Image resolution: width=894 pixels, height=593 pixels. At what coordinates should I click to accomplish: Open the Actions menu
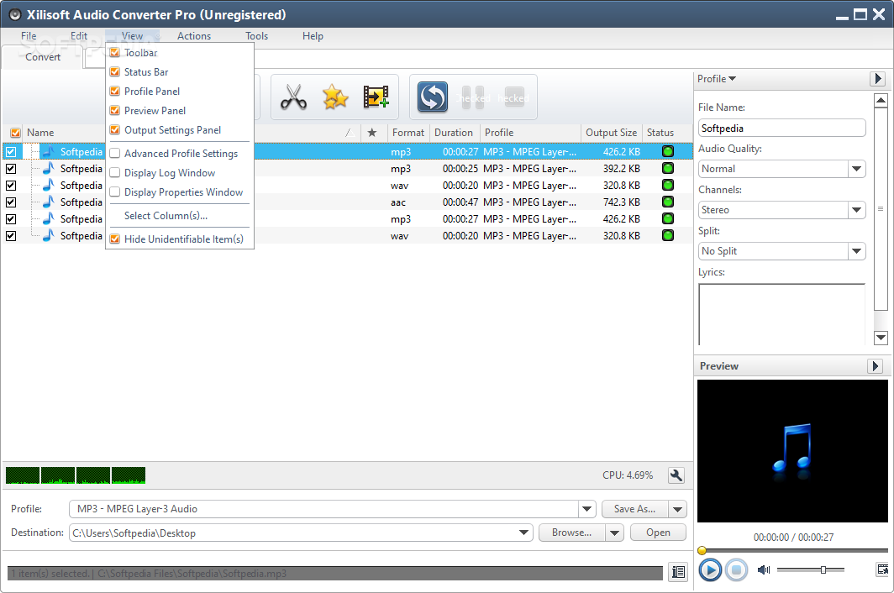194,36
